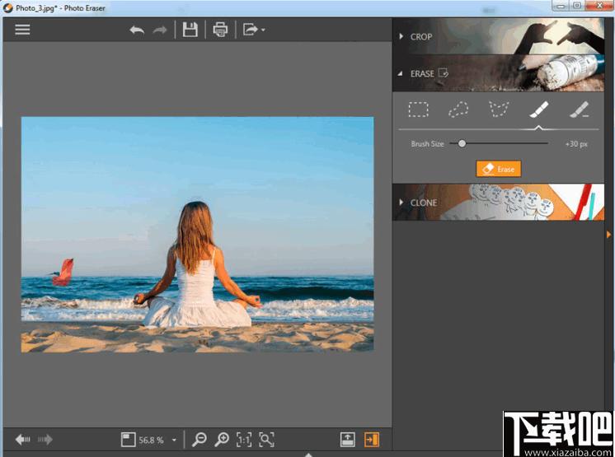Select the rectangular selection tool
This screenshot has width=615, height=457.
(419, 110)
